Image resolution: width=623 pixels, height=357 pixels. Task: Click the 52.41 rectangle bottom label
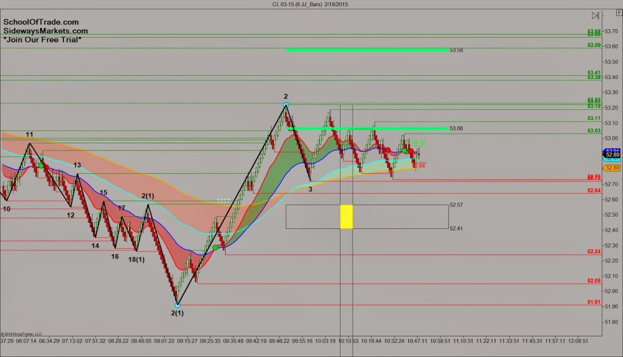456,228
